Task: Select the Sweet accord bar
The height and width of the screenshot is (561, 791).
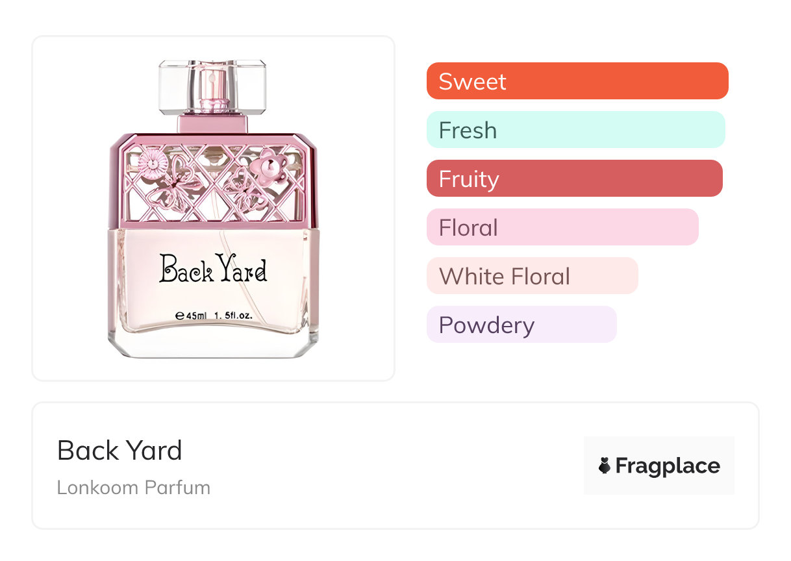Action: pyautogui.click(x=577, y=81)
